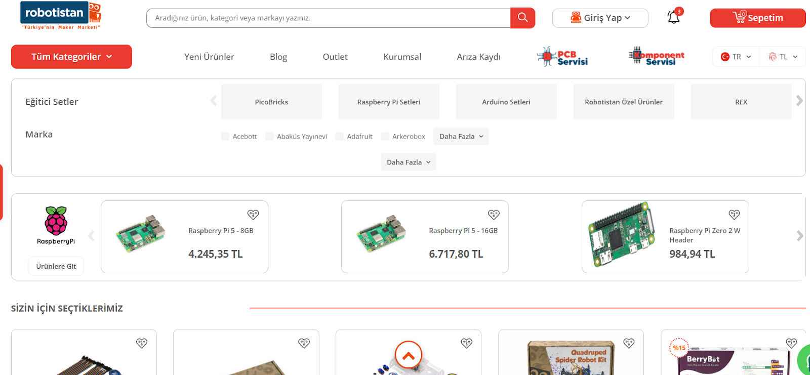The height and width of the screenshot is (375, 810).
Task: Favorite the Raspberry Pi 5 - 8GB product
Action: (x=253, y=215)
